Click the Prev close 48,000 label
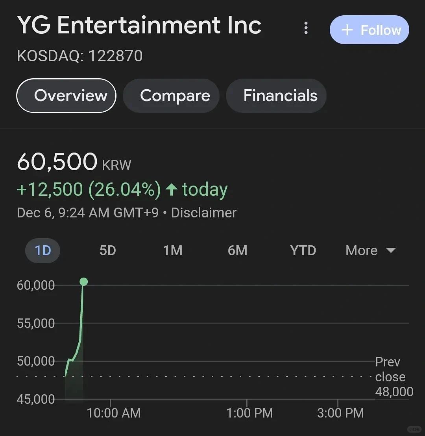 point(394,377)
